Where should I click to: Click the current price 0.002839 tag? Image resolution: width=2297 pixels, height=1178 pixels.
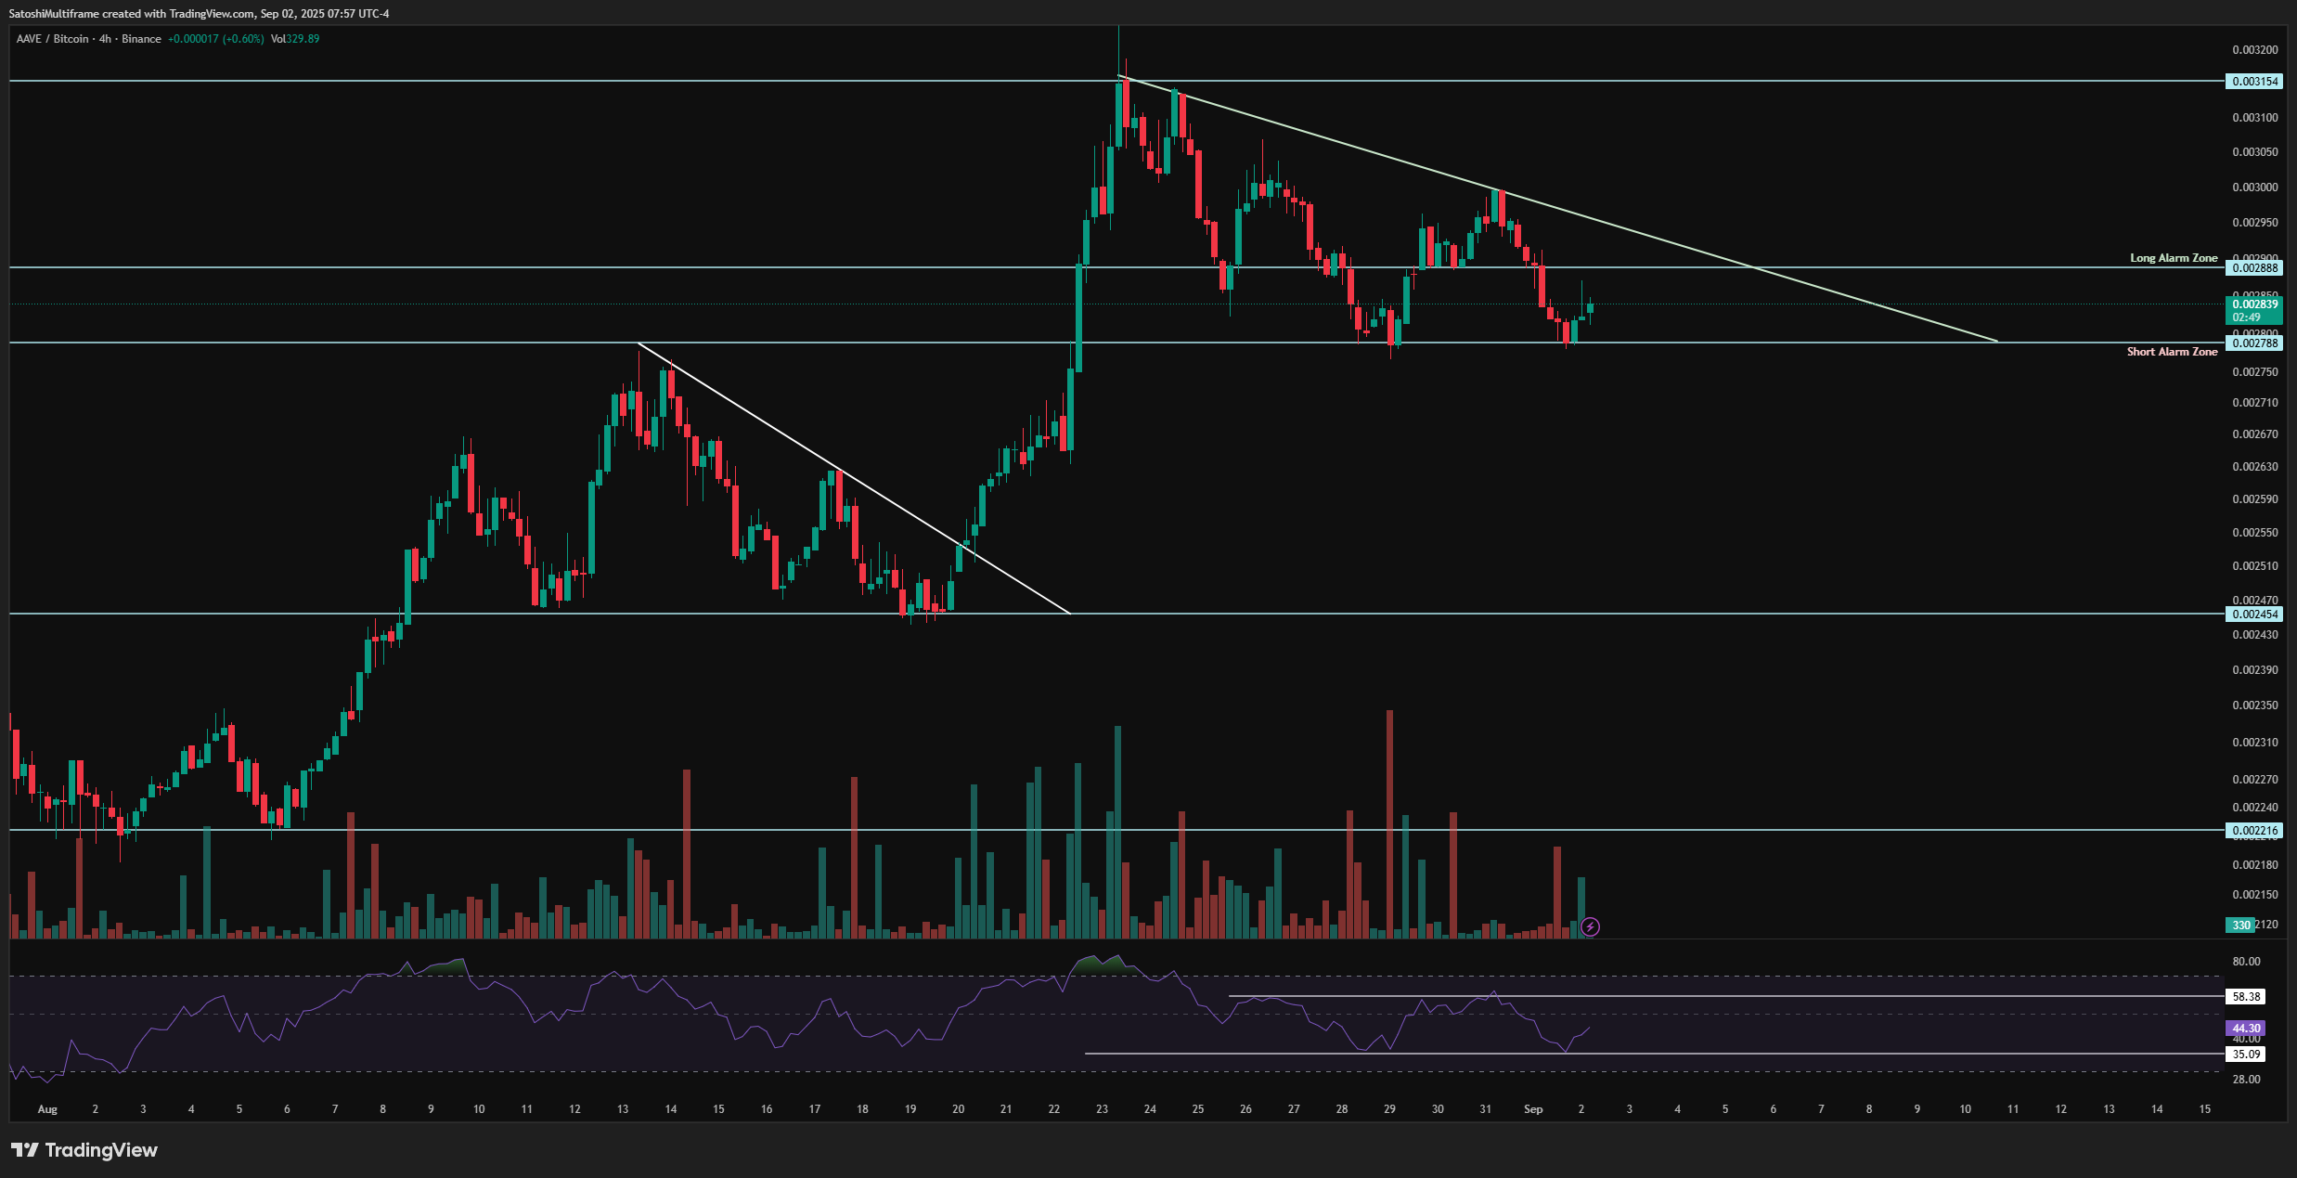[x=2254, y=310]
